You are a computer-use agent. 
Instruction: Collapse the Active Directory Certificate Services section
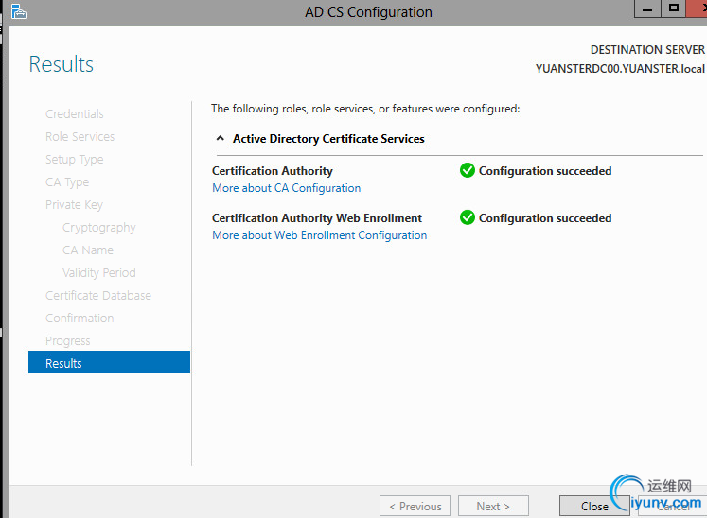pyautogui.click(x=221, y=139)
